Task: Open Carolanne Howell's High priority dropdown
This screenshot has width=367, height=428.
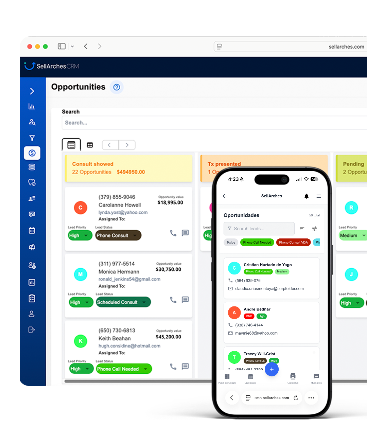Action: coord(80,235)
